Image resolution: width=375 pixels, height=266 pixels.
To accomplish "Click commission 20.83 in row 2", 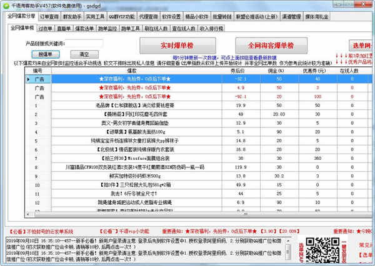I will [279, 114].
